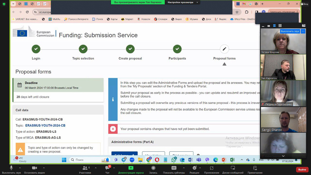Viewport: 311px width, 175px height.
Task: Open the browser extensions puzzle icon
Action: point(246,12)
